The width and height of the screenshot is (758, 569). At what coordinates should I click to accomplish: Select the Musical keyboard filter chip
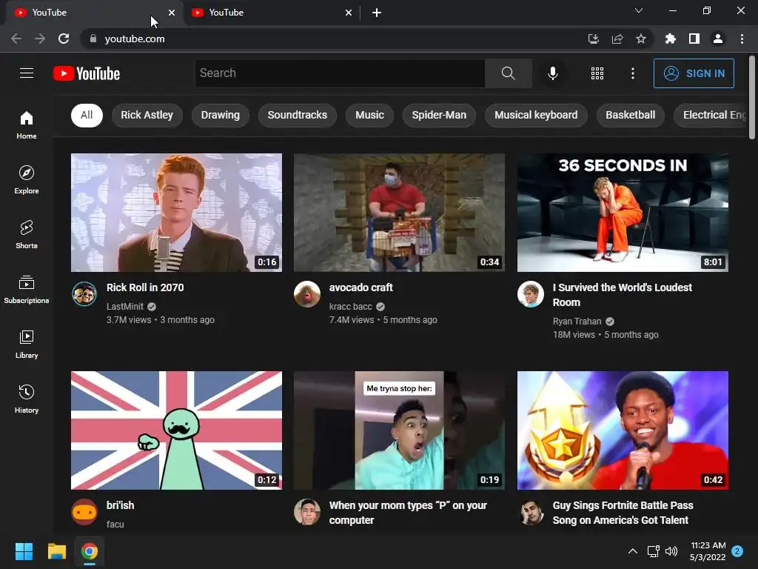pos(536,115)
